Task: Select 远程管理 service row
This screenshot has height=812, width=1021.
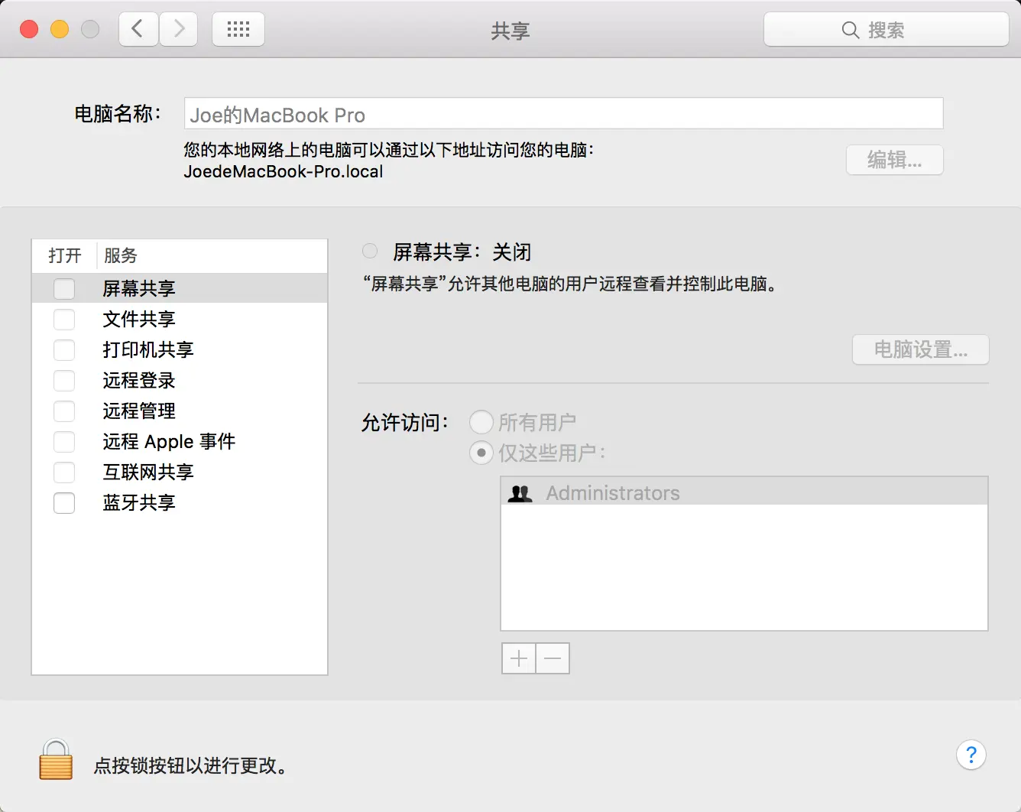Action: (x=180, y=411)
